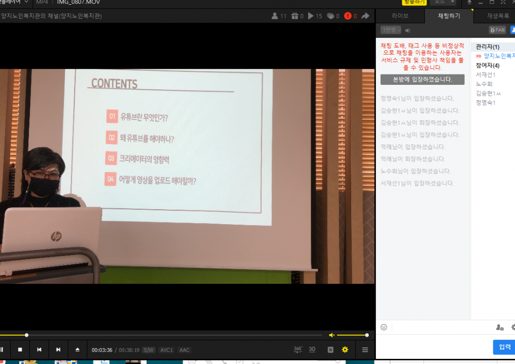Screen dimensions: 515x364
Task: Skip to next track
Action: [58, 350]
